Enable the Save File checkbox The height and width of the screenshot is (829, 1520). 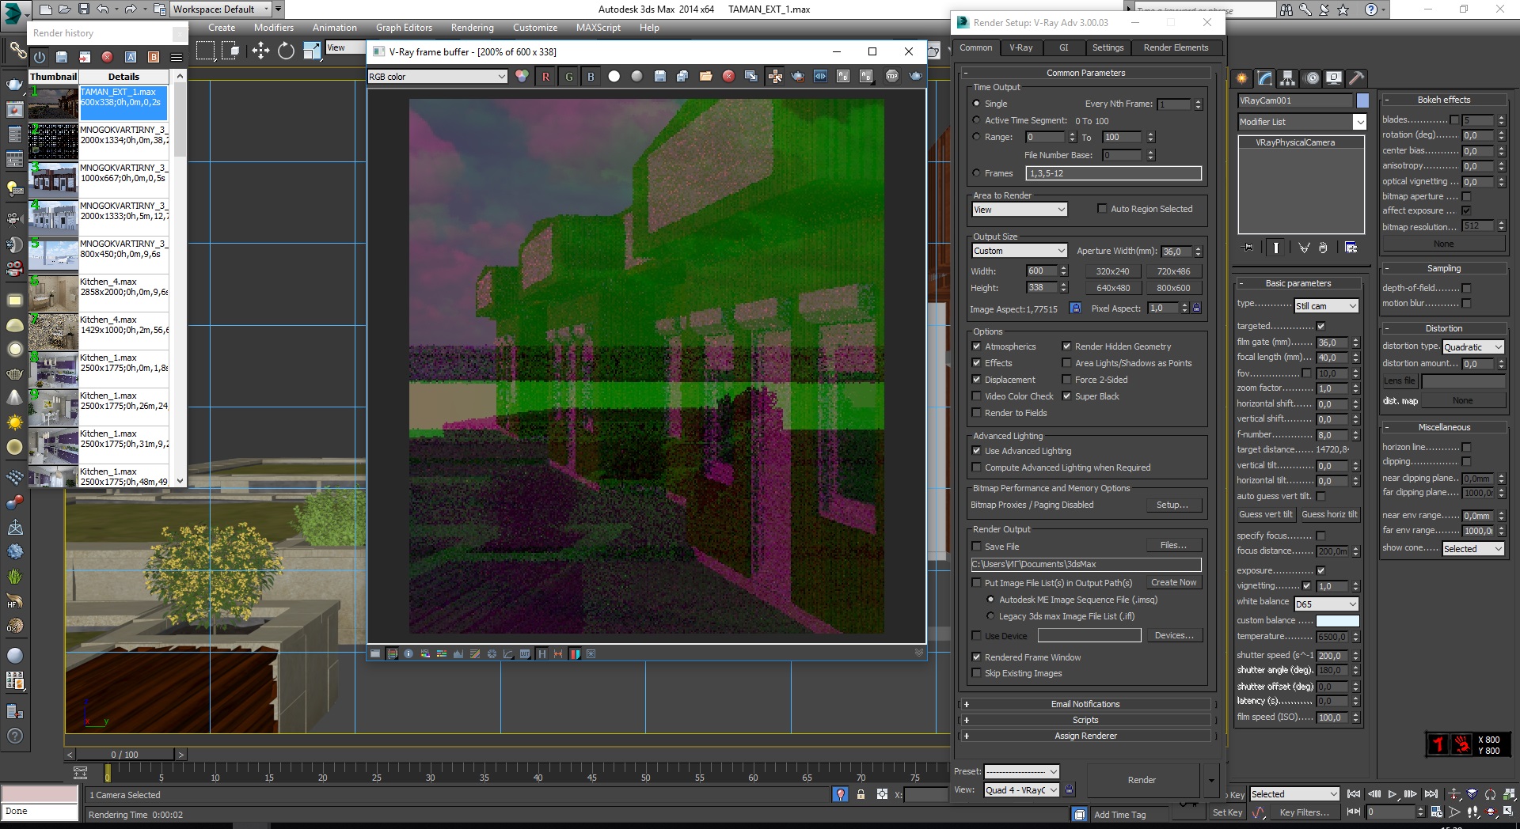(977, 547)
